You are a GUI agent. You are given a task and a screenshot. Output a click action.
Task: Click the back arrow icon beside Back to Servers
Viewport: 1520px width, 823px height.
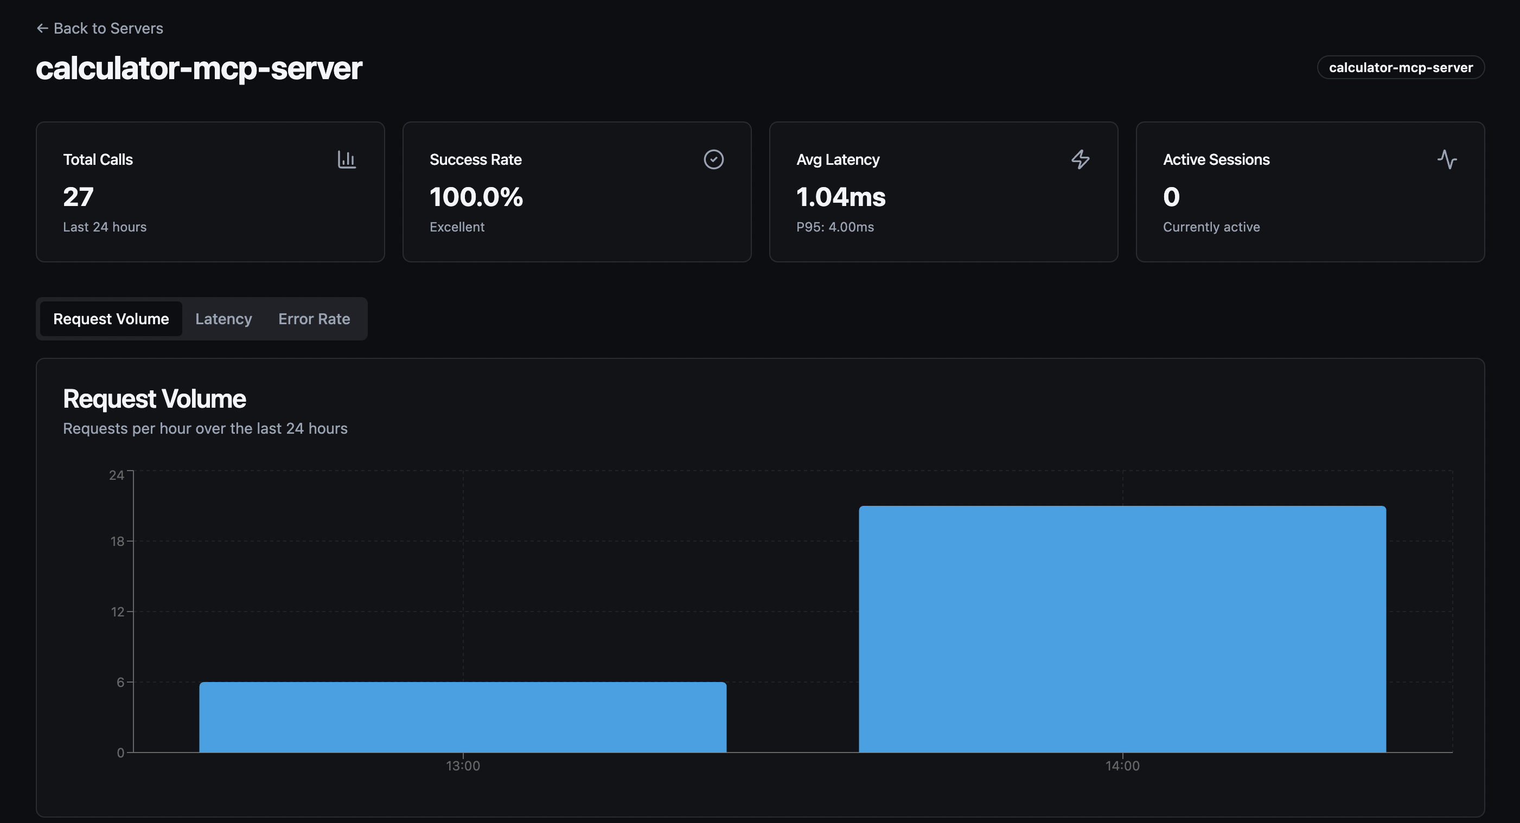coord(42,28)
